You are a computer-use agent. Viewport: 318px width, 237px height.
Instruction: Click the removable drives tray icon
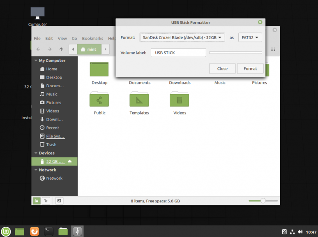(284, 232)
